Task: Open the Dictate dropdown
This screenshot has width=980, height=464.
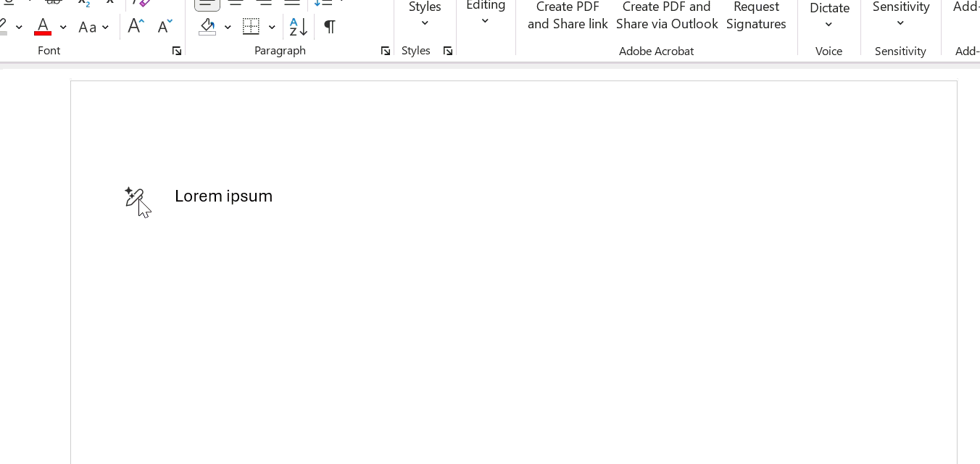Action: (x=829, y=16)
